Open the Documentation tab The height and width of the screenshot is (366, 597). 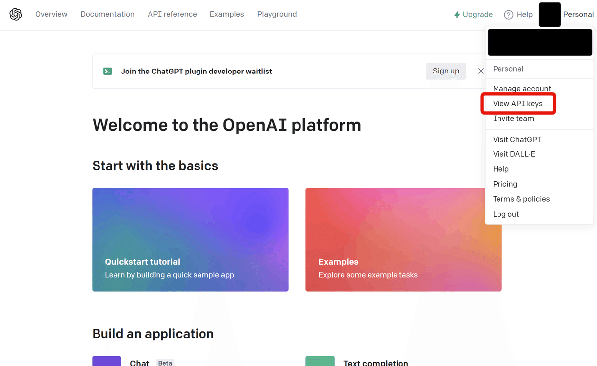[x=107, y=14]
